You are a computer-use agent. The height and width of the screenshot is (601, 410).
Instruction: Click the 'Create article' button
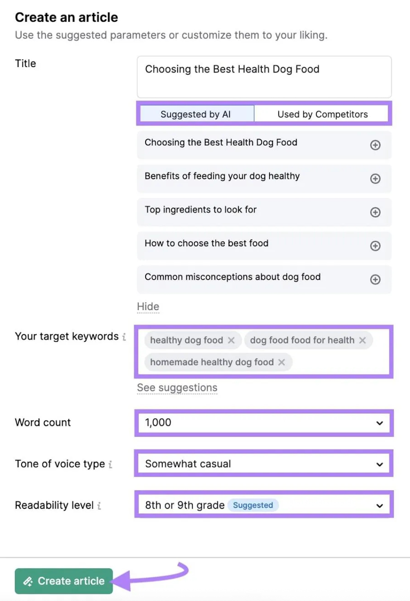click(64, 581)
